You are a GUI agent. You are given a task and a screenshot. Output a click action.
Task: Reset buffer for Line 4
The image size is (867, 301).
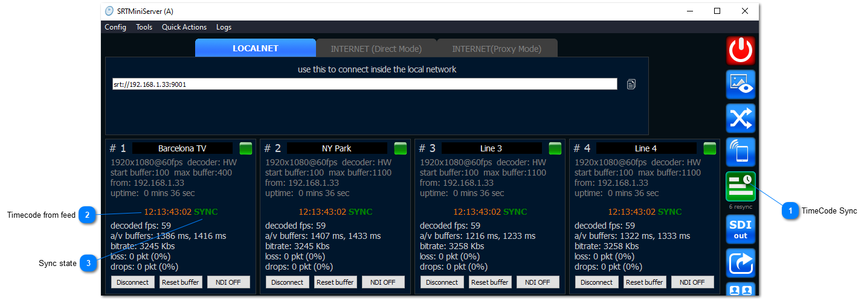tap(645, 282)
